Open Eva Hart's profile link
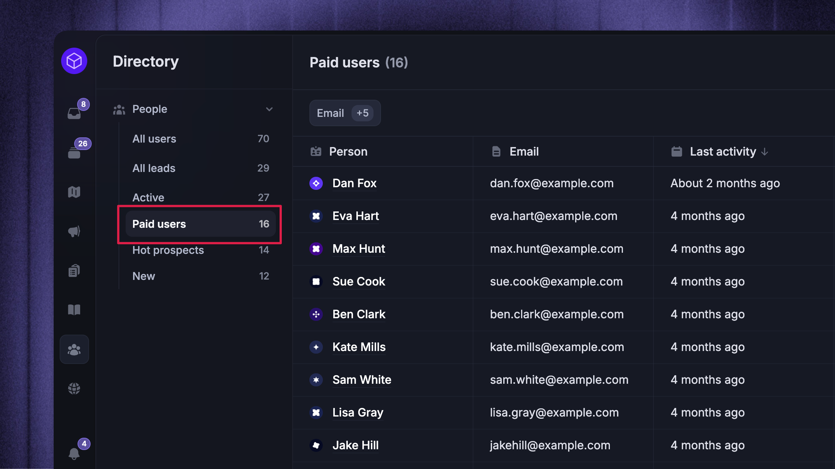 pyautogui.click(x=356, y=216)
